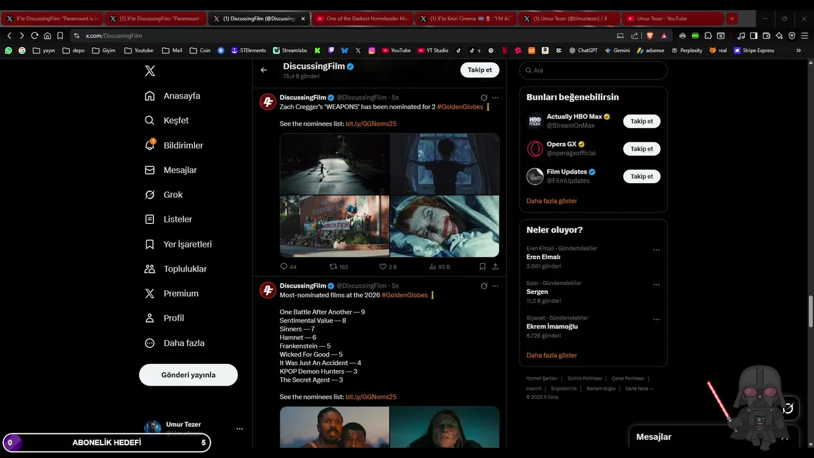Click the X logo in the sidebar
The height and width of the screenshot is (458, 814).
pos(150,71)
